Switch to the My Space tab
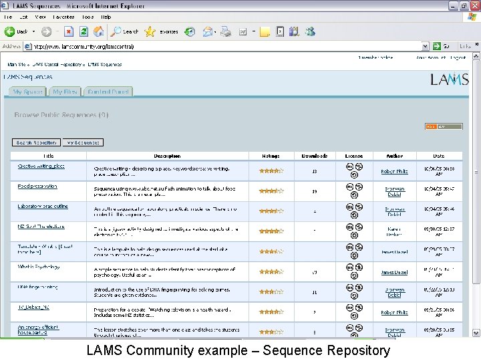 (x=27, y=92)
